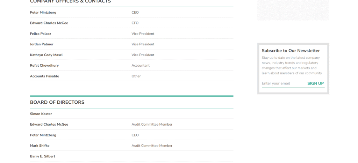The image size is (358, 163).
Task: Click the Accounts Payable contact
Action: click(x=44, y=76)
